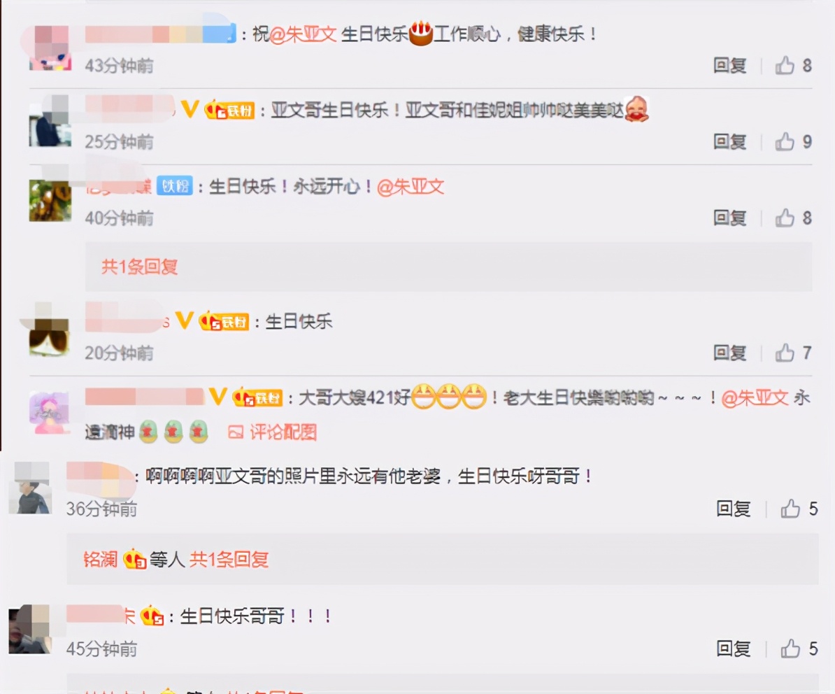Open @朱亚文 mention in the 40分钟前 comment
Image resolution: width=835 pixels, height=694 pixels.
tap(411, 186)
